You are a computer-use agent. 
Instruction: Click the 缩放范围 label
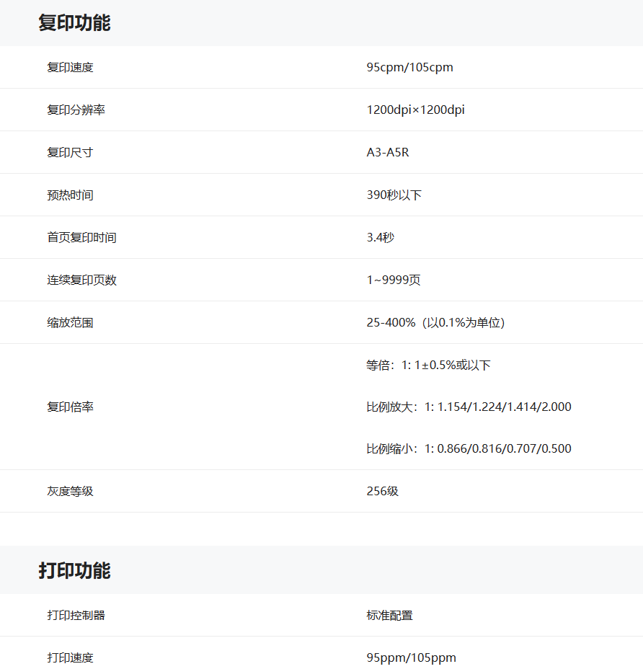coord(70,323)
